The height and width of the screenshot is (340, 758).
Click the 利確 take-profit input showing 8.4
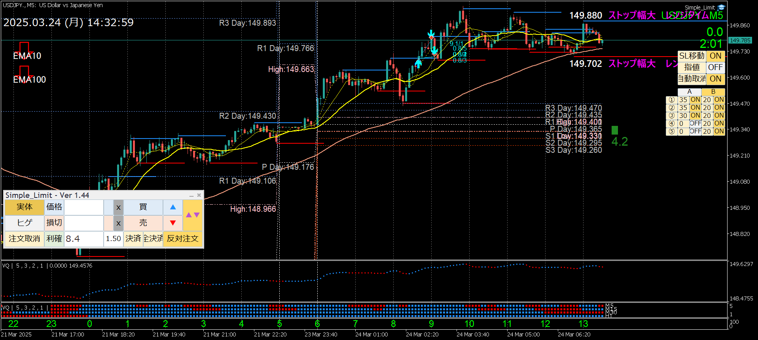pos(83,239)
